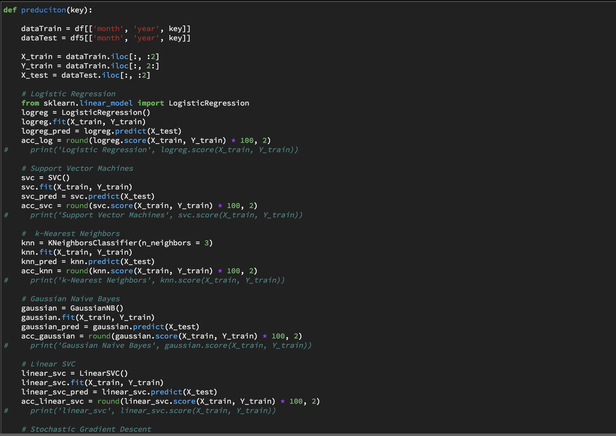
Task: Click 'X_test = dataTest.iloc[:, :2]' line
Action: (x=86, y=75)
